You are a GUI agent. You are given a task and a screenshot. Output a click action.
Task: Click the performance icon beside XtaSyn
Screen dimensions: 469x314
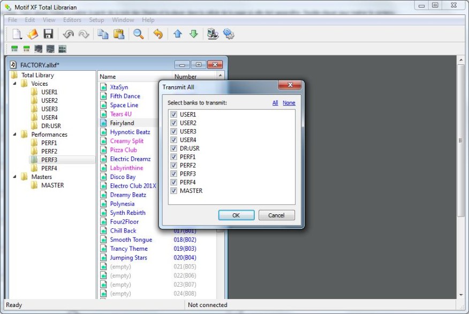(103, 87)
